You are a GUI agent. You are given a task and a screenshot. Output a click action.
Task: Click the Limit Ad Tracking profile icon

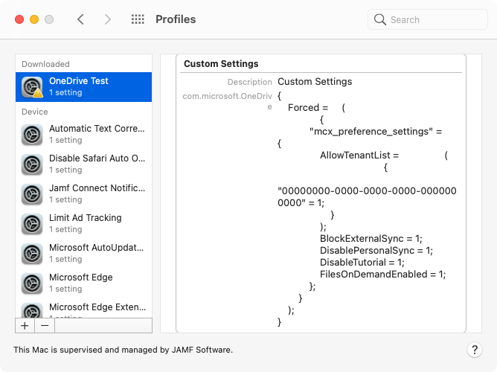tap(32, 224)
